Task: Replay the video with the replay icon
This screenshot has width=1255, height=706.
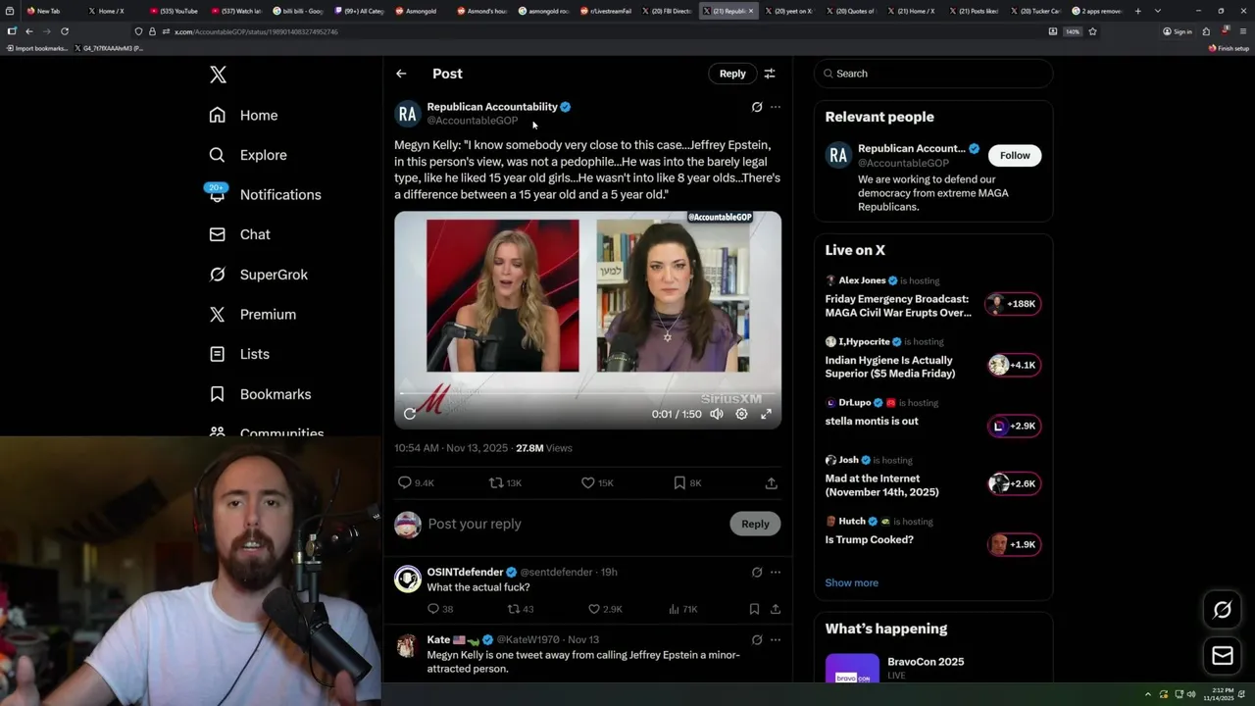Action: coord(410,414)
